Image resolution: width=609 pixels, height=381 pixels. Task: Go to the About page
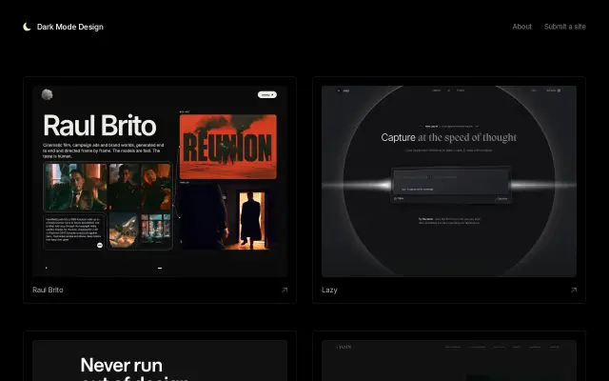point(521,27)
